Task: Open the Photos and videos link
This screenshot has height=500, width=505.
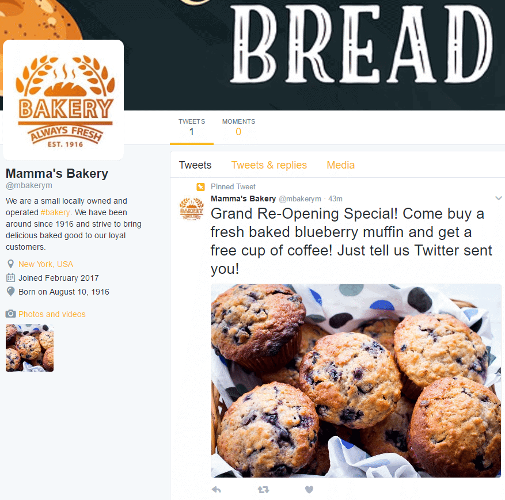Action: [52, 314]
